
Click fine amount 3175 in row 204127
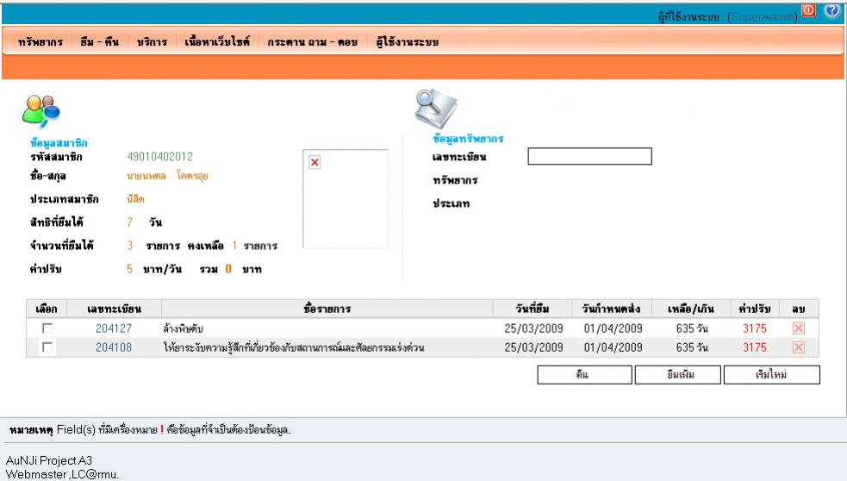point(755,328)
